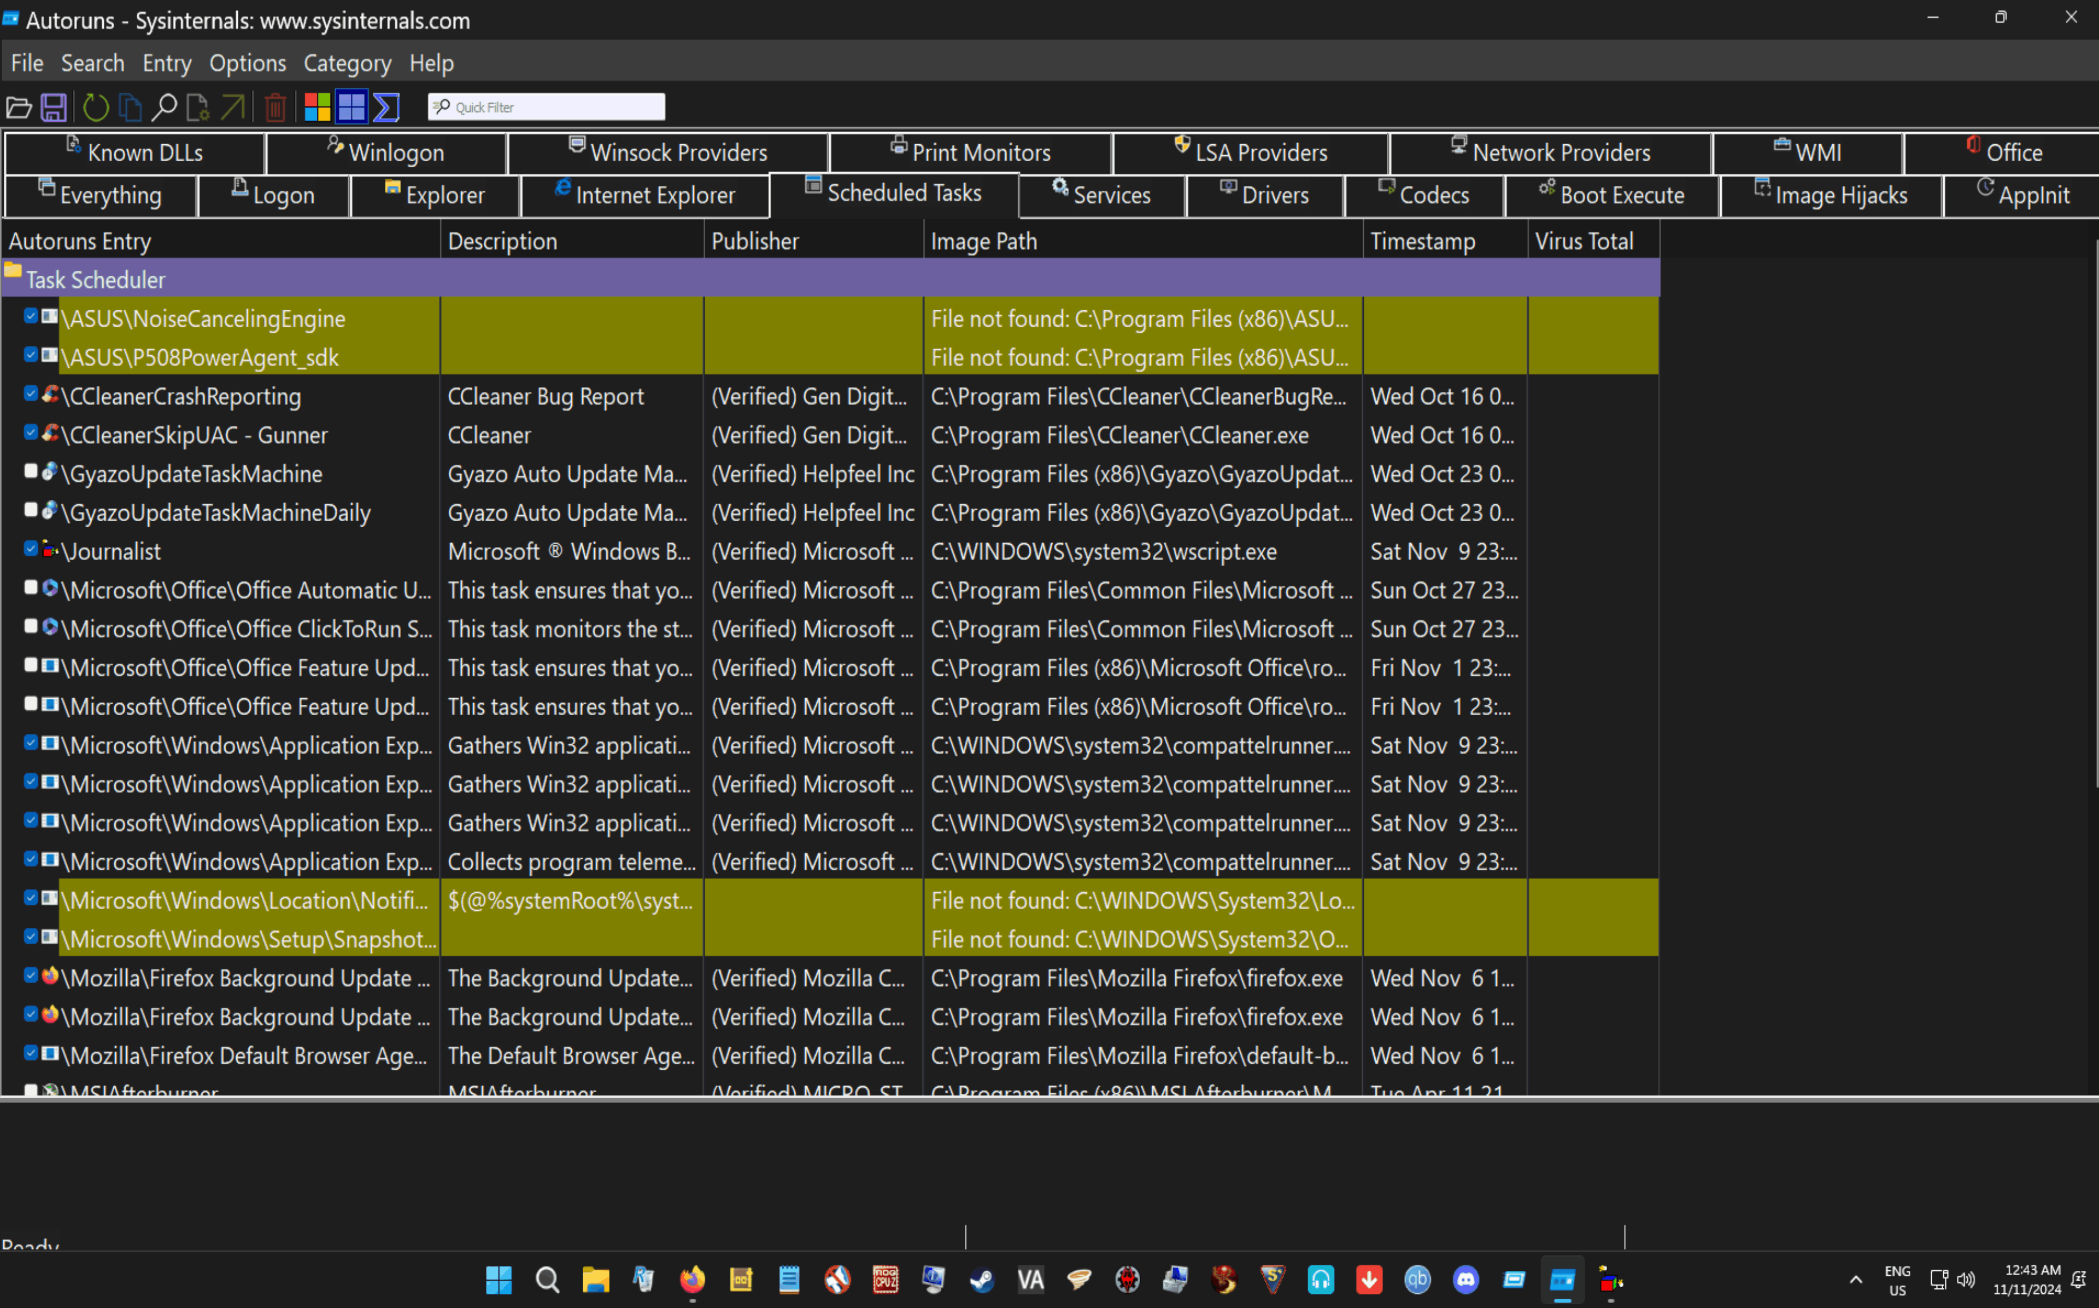
Task: Uncheck the CCleanerCrashReporting task
Action: [x=30, y=393]
